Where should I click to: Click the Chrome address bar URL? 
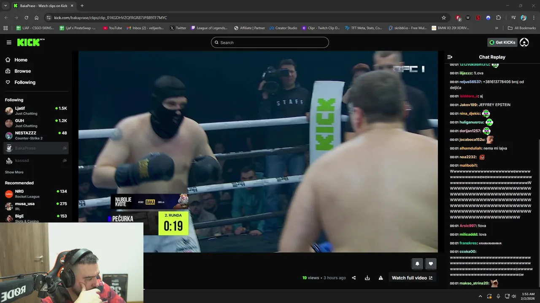pos(111,18)
